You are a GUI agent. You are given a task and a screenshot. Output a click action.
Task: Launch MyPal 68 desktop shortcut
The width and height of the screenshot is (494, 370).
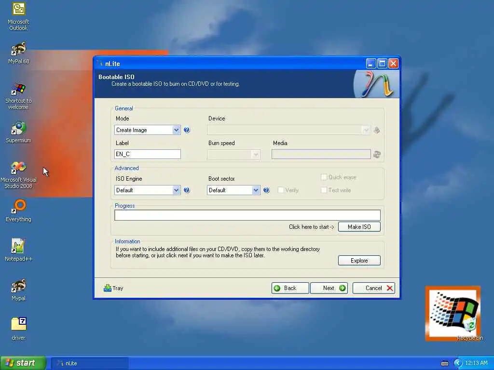pos(19,53)
